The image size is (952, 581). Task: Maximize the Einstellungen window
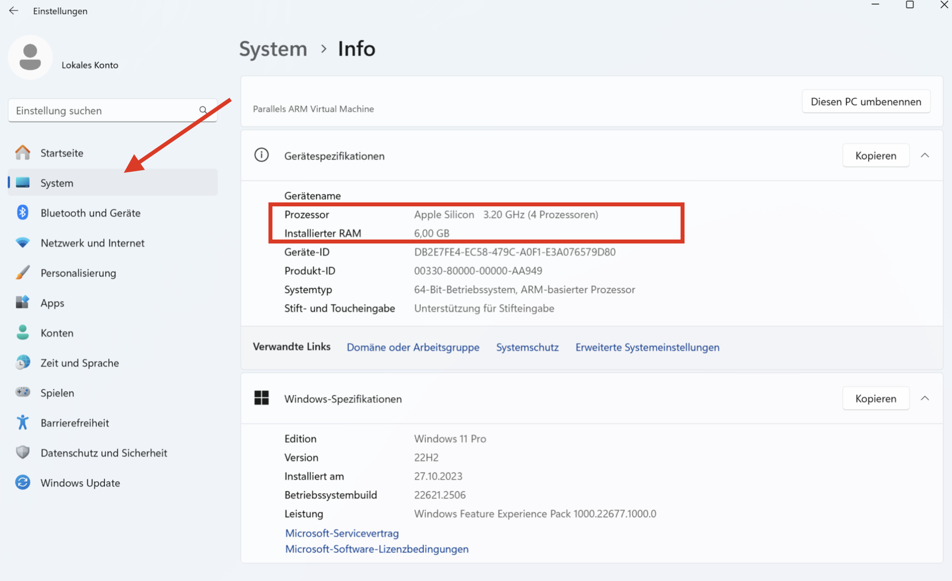[x=910, y=5]
